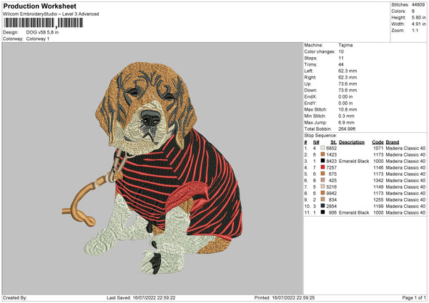Image resolution: width=429 pixels, height=303 pixels.
Task: Select the 'Last Saved' timestamp 22:59:22
Action: 166,297
